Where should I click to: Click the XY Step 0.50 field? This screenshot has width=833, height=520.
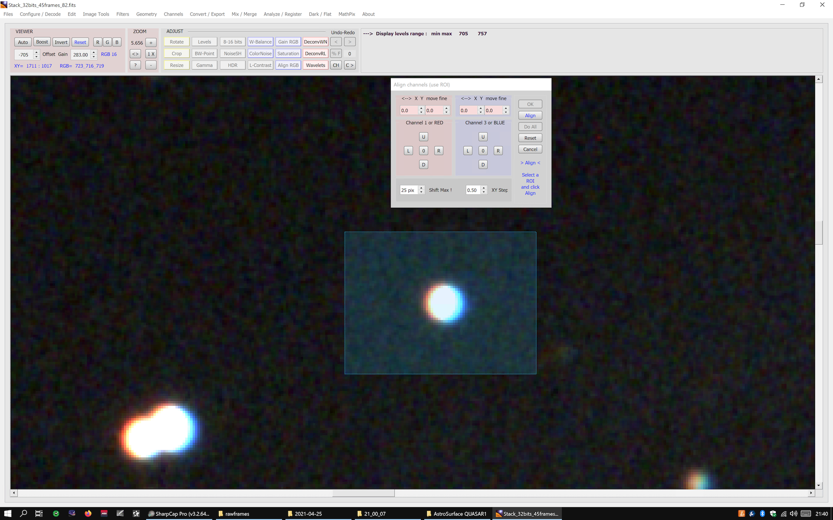473,190
